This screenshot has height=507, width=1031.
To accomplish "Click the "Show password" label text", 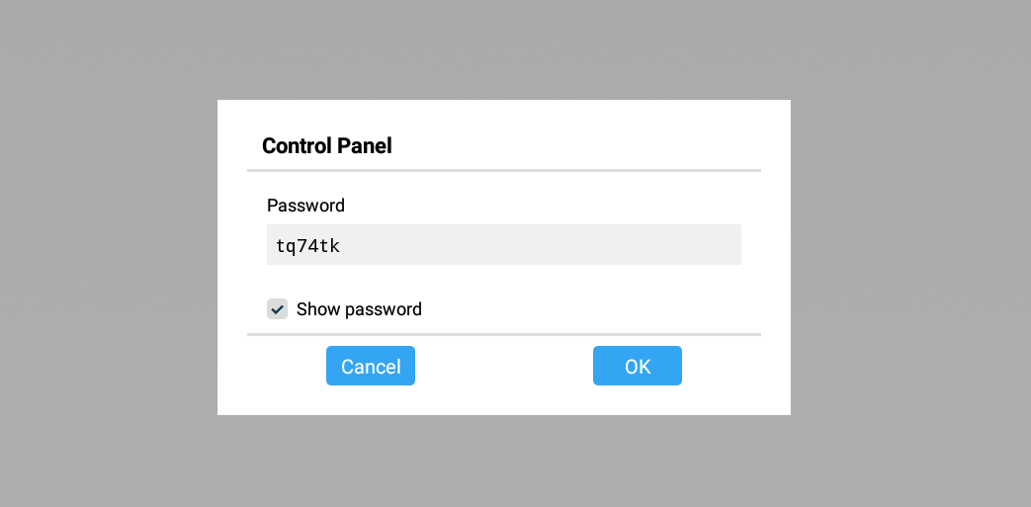I will (x=359, y=309).
